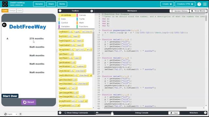Image resolution: width=209 pixels, height=117 pixels.
Task: Open the Creators-VYM account dropdown
Action: [x=185, y=4]
